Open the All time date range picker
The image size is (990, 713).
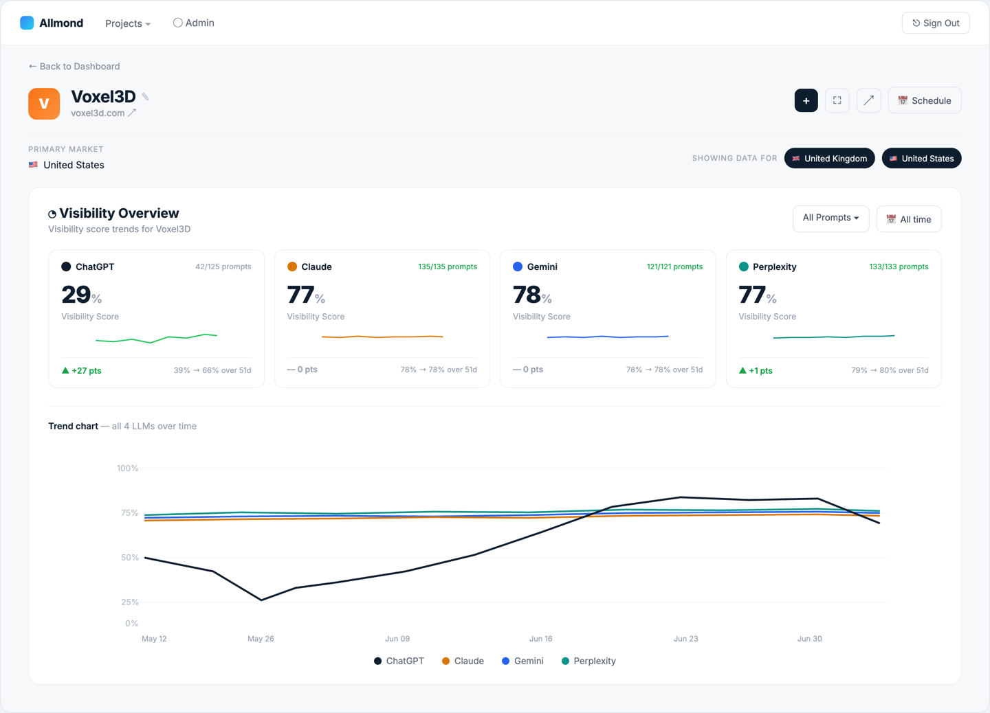coord(909,219)
